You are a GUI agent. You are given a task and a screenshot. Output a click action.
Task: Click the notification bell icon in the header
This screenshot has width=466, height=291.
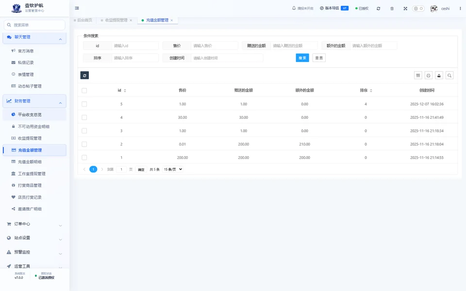point(294,8)
